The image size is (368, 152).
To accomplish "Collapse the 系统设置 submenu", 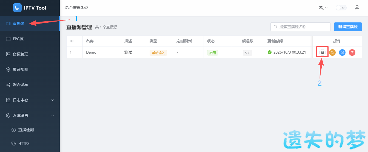I will pos(30,115).
